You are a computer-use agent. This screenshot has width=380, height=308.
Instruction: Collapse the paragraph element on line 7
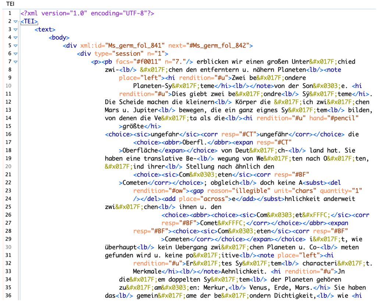point(15,61)
